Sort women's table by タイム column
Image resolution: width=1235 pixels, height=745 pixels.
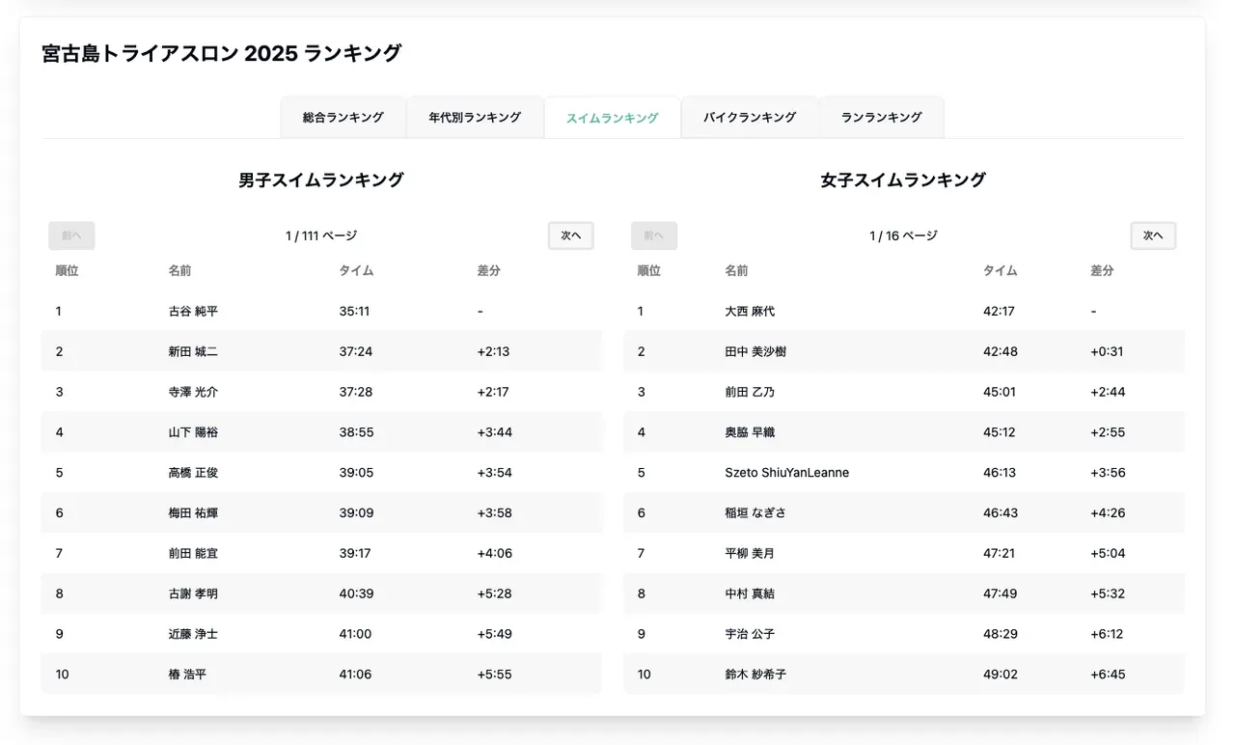pyautogui.click(x=1000, y=270)
